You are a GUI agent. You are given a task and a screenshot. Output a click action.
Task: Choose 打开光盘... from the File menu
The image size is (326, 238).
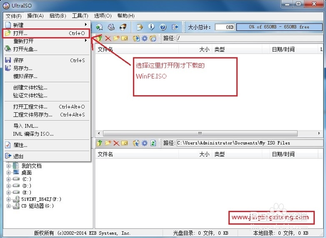tap(47, 49)
